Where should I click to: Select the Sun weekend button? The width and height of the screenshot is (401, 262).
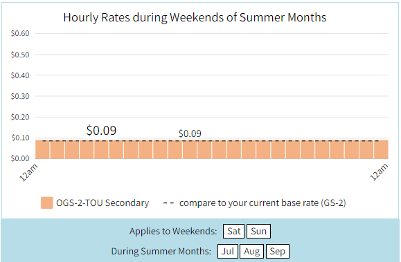pyautogui.click(x=258, y=231)
